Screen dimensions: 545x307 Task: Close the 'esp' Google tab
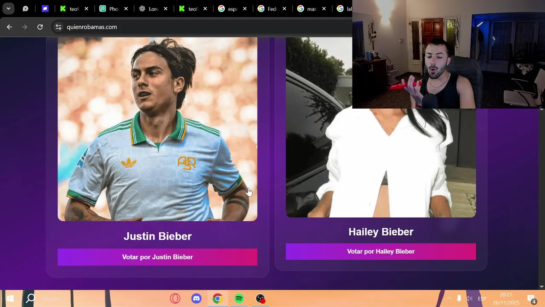point(245,9)
